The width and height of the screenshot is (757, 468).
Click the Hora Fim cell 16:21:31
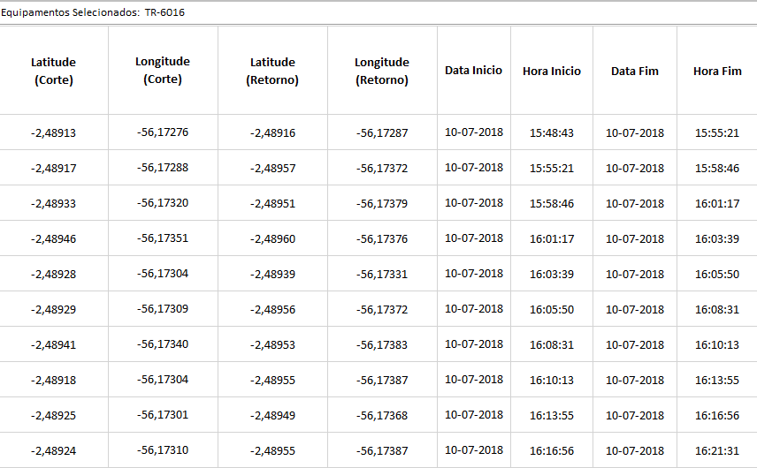[717, 451]
